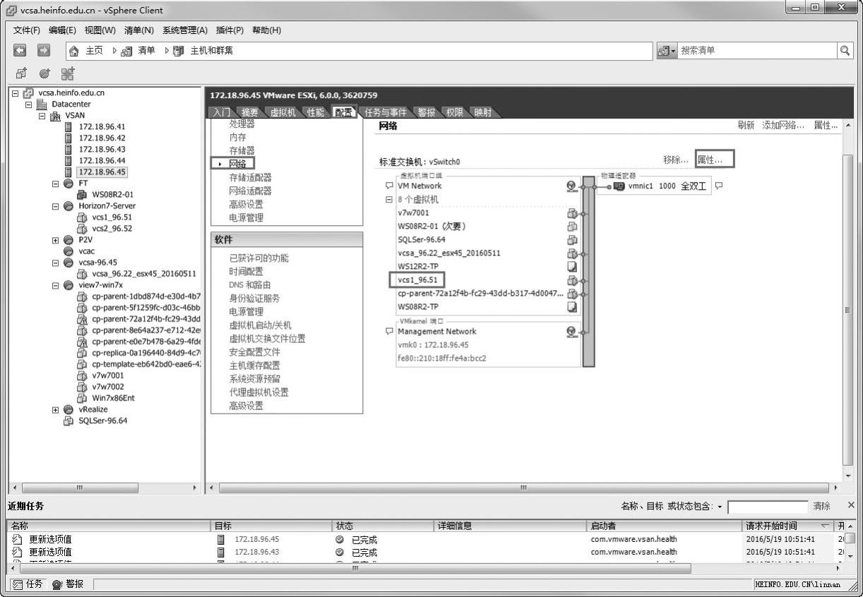Click the Alarms (警报) status bar button

[69, 584]
